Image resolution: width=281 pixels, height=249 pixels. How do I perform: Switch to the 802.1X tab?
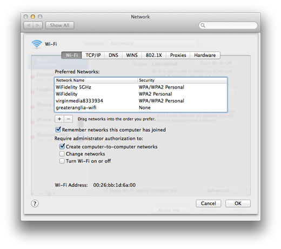pyautogui.click(x=153, y=55)
